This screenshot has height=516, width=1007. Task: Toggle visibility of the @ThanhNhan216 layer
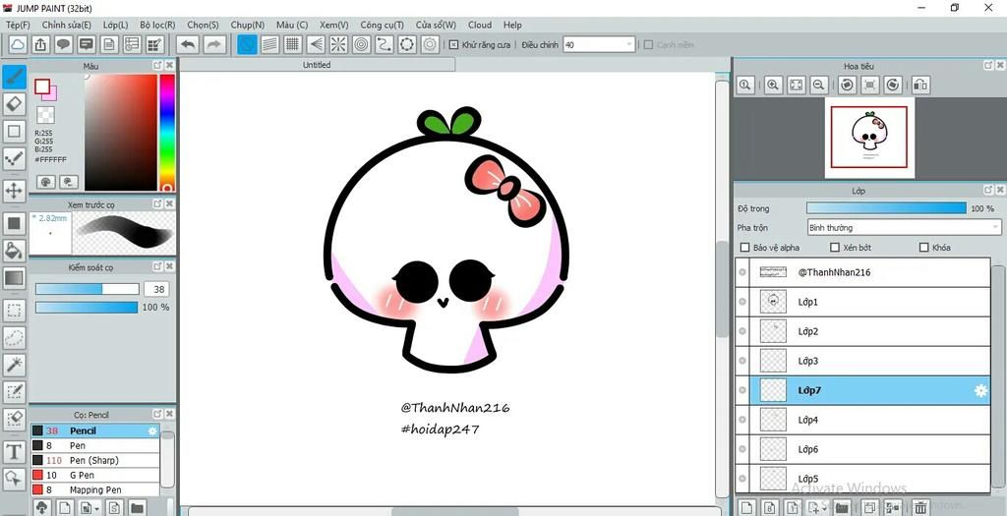(x=742, y=272)
